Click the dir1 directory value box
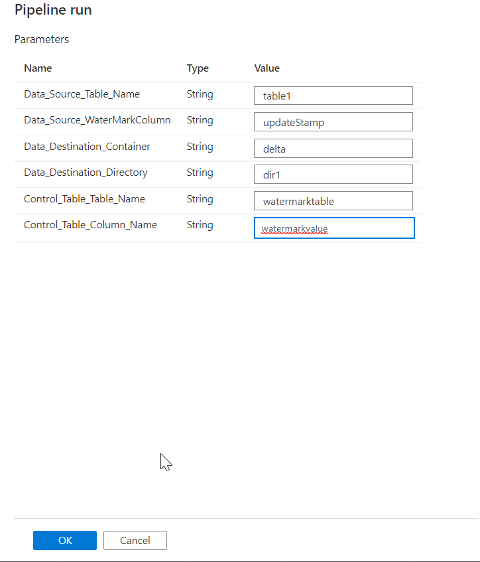 click(333, 175)
